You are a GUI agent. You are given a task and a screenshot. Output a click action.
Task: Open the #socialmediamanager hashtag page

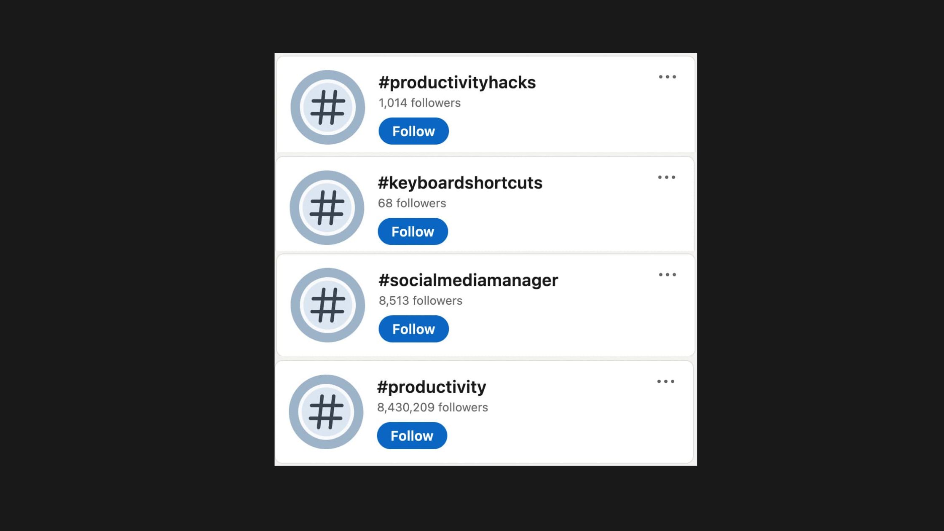click(468, 279)
